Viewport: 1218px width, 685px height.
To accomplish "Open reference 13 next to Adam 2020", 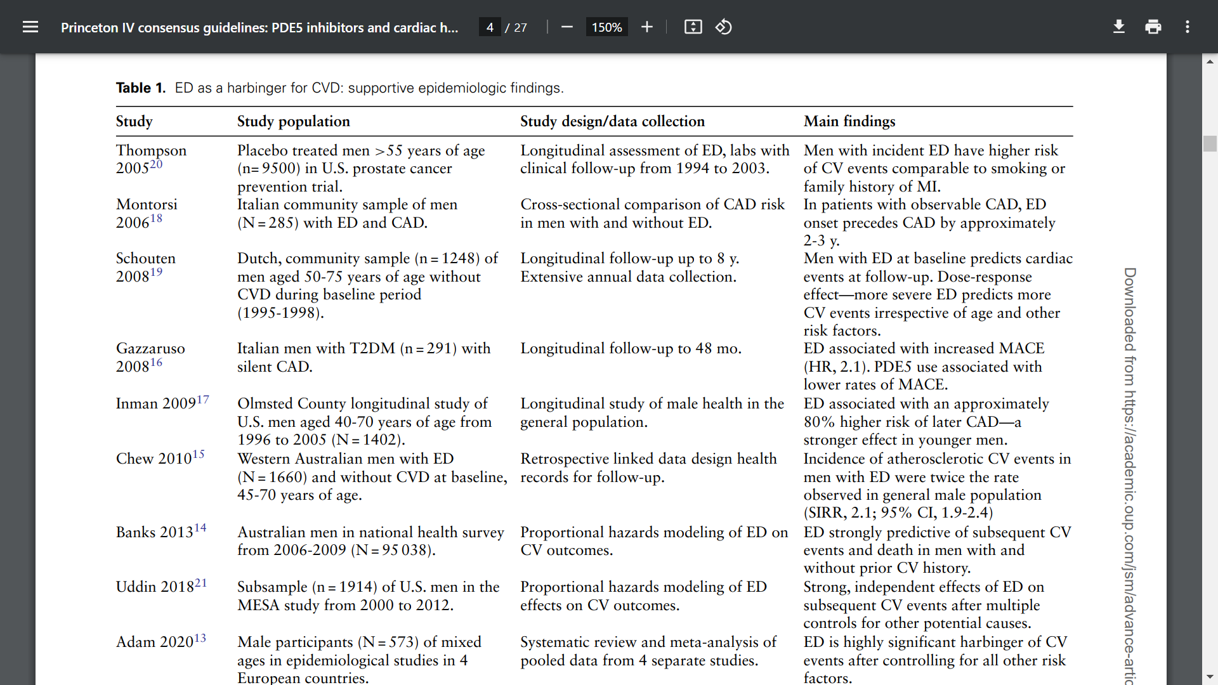I will (200, 638).
